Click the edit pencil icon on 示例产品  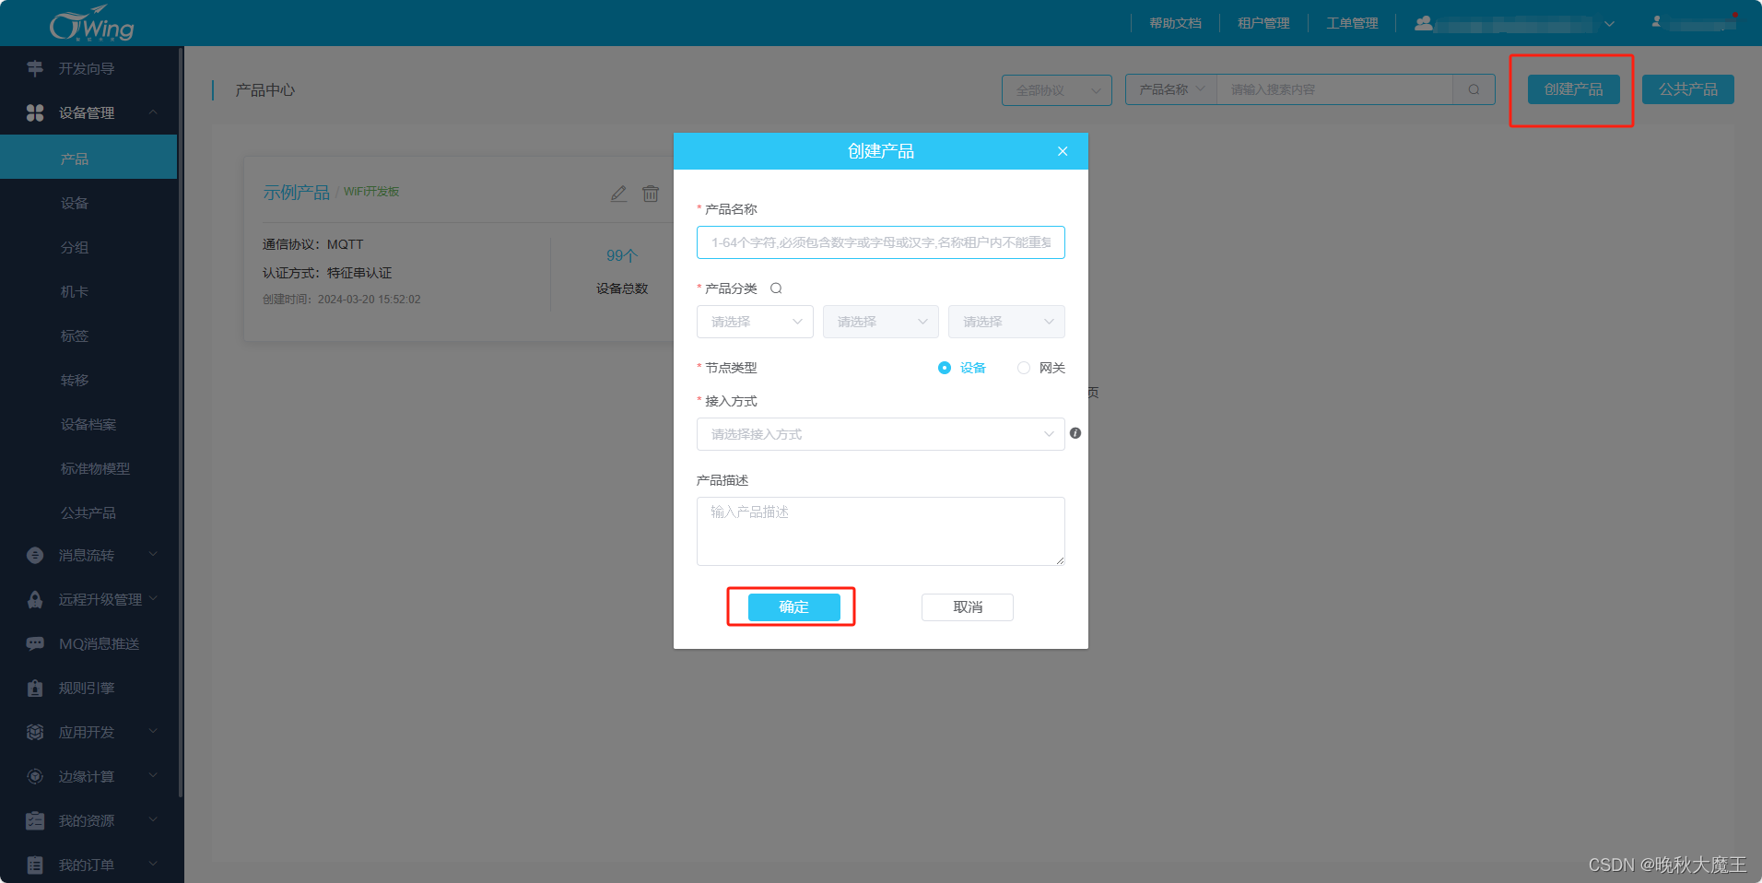[x=618, y=194]
